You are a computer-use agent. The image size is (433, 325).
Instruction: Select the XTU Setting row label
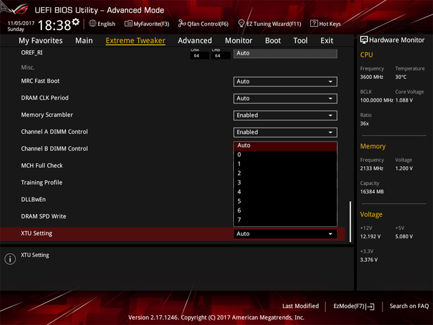tap(37, 234)
